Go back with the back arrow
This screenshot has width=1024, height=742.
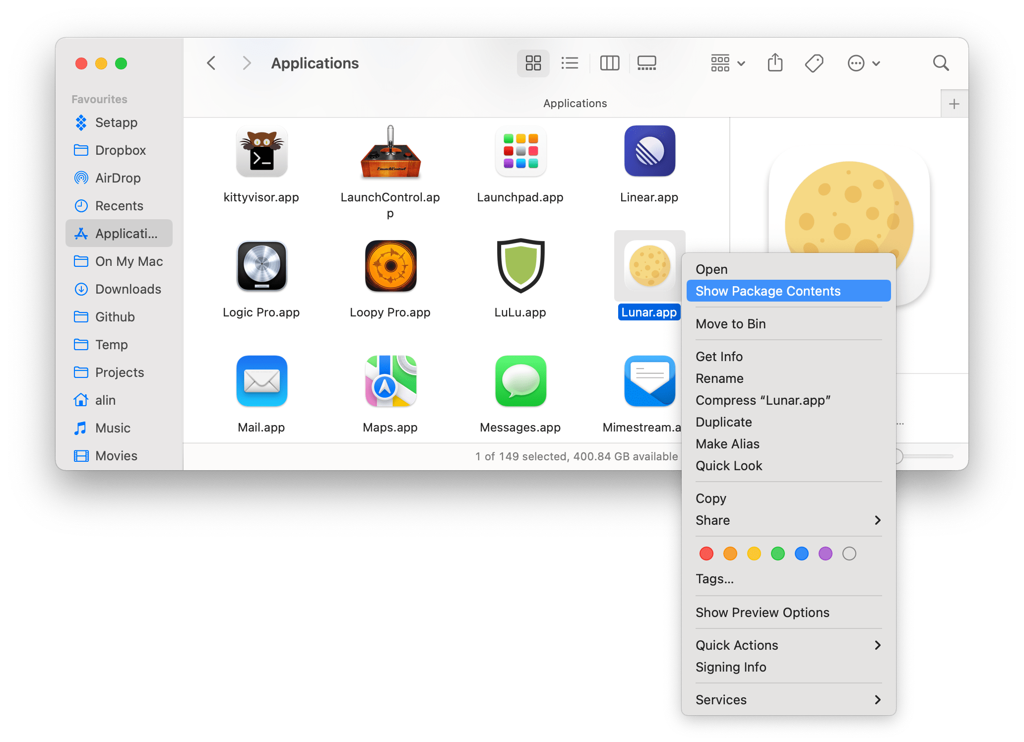[211, 63]
